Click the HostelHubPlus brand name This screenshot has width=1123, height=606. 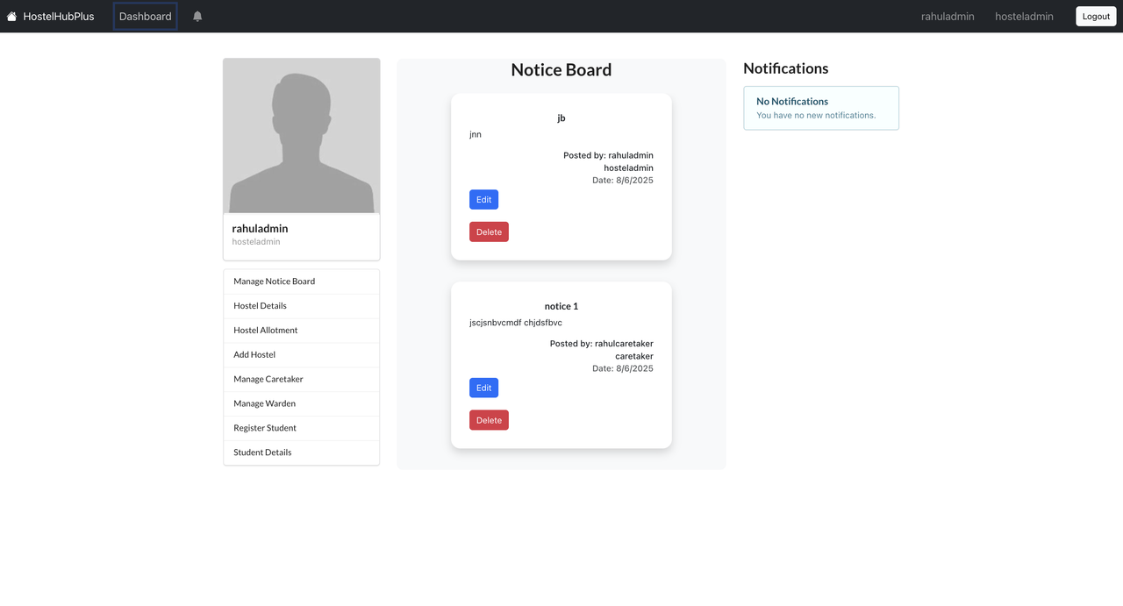[x=59, y=17]
